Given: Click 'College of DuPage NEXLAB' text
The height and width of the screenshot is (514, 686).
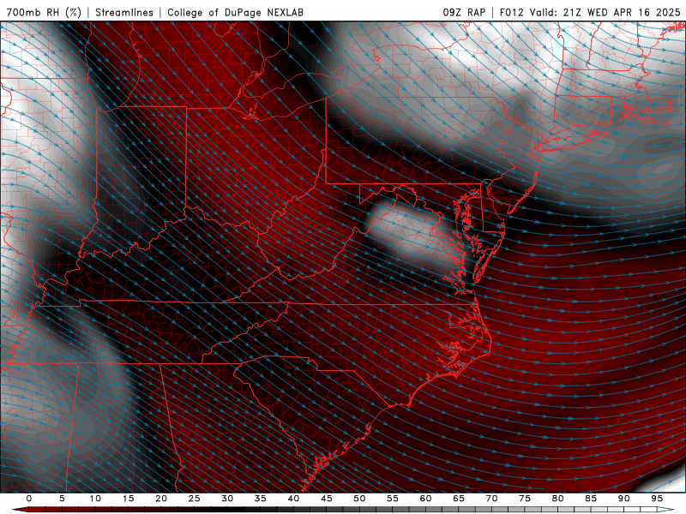Looking at the screenshot, I should (235, 12).
